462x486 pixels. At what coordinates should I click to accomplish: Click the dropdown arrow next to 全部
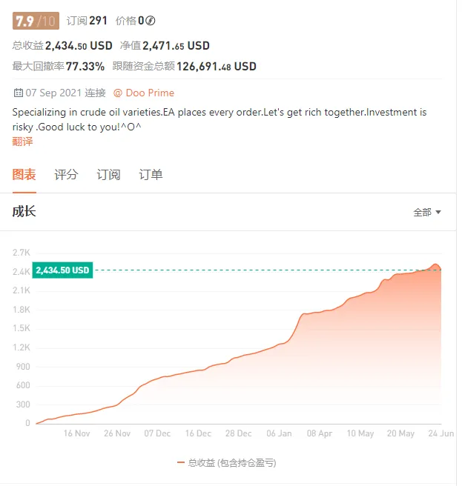click(438, 213)
